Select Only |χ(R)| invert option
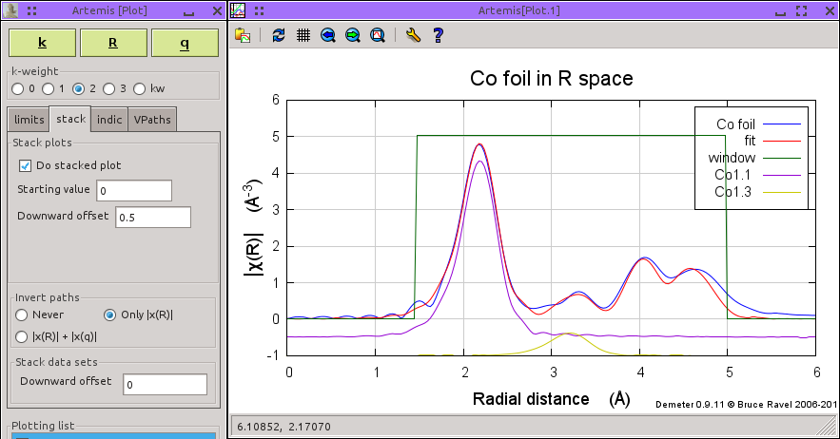Screen dimensions: 840x439 click(x=109, y=315)
